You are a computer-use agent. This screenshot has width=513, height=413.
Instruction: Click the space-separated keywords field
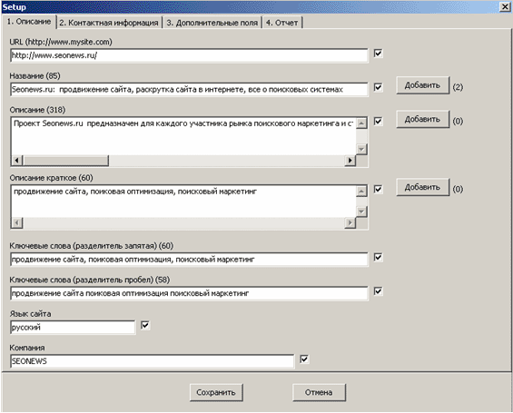(189, 294)
